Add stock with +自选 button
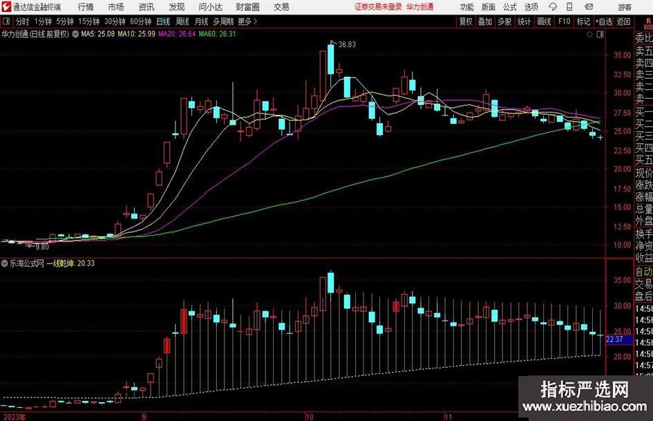 603,21
